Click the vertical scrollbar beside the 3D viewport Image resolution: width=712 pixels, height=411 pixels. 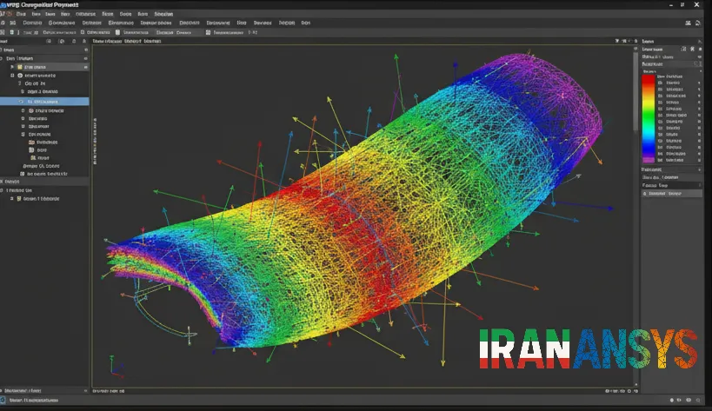635,93
